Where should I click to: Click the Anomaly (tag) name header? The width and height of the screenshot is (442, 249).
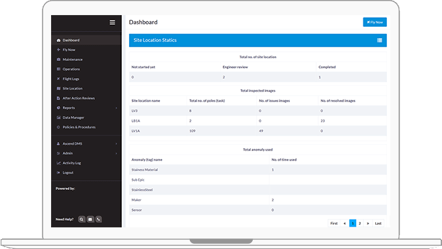[147, 160]
